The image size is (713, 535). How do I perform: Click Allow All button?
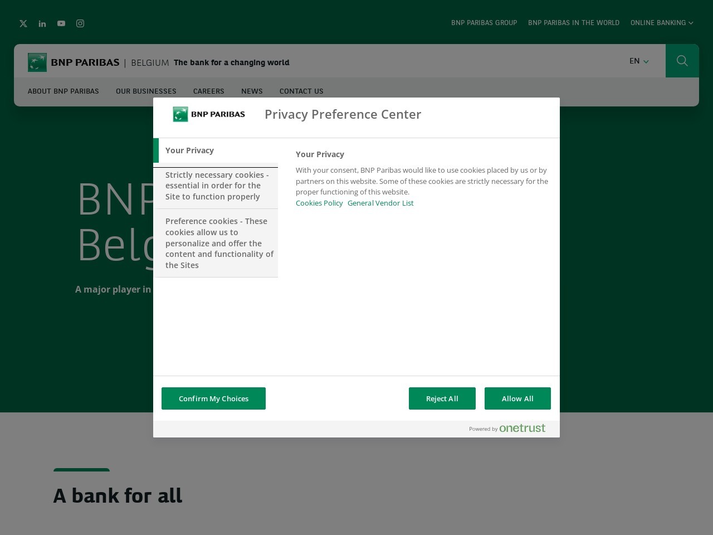(x=517, y=398)
